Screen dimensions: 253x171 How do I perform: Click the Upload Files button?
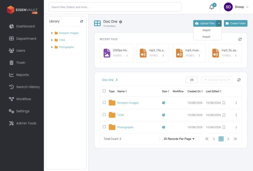(205, 24)
